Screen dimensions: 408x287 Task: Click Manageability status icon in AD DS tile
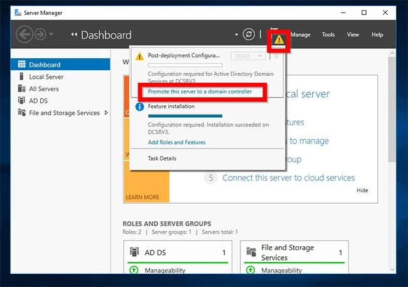(134, 270)
